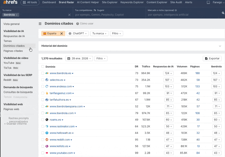The width and height of the screenshot is (225, 157).
Task: Check the box for selectra.es row
Action: [43, 80]
